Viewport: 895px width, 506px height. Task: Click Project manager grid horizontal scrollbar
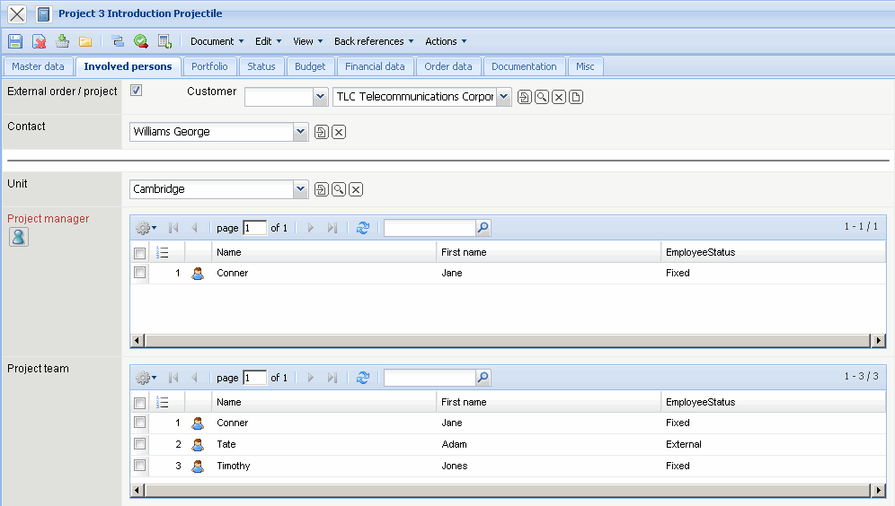tap(508, 340)
